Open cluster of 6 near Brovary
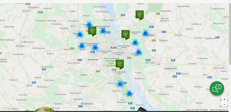The height and width of the screenshot is (112, 231). pos(145,33)
